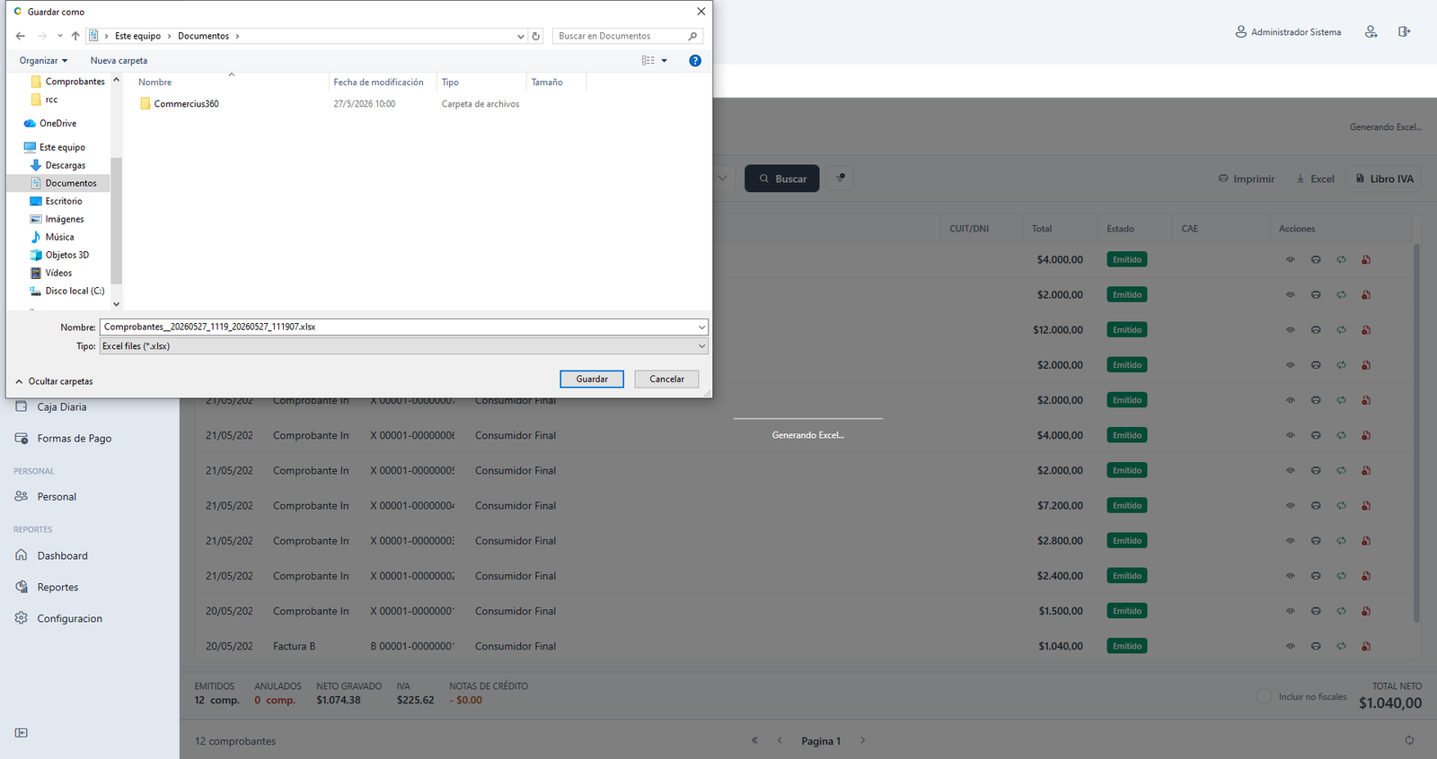Screen dimensions: 1437x759
Task: Open the Organizar dropdown menu
Action: pos(43,60)
